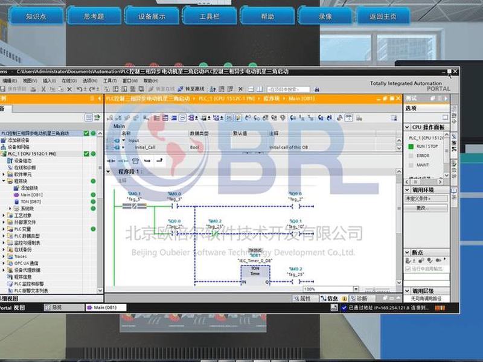The height and width of the screenshot is (362, 483).
Task: Click the editor zoom slider
Action: [x=378, y=290]
